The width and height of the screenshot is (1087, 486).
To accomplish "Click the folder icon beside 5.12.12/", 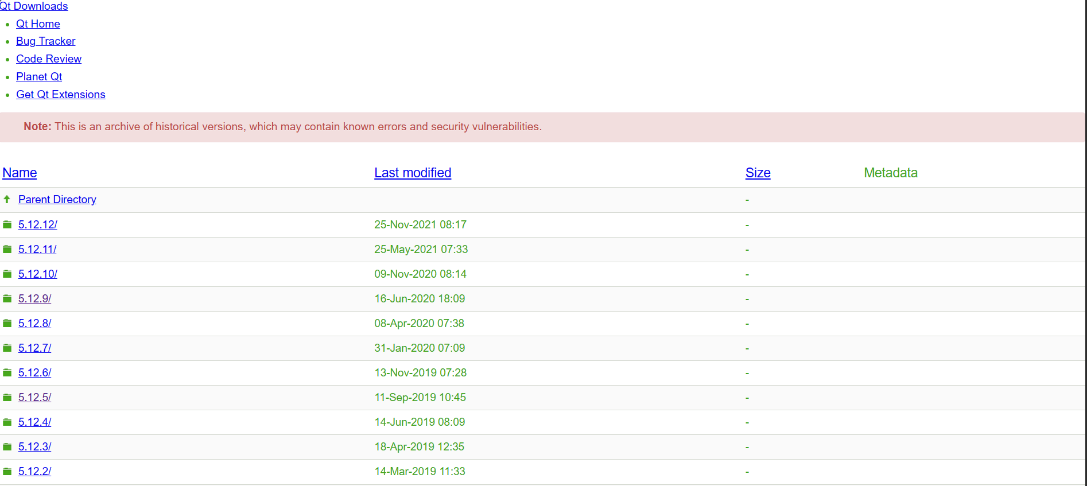I will point(7,224).
